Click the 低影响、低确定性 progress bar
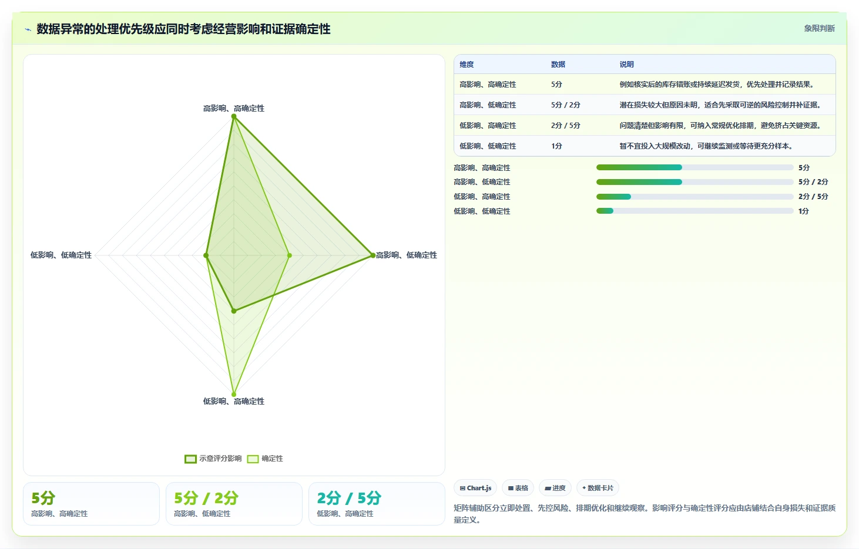 click(x=694, y=211)
